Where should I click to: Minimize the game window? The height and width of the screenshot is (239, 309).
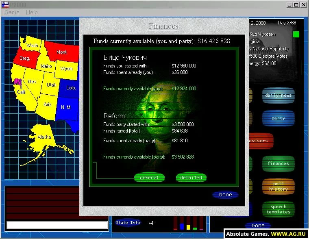289,5
